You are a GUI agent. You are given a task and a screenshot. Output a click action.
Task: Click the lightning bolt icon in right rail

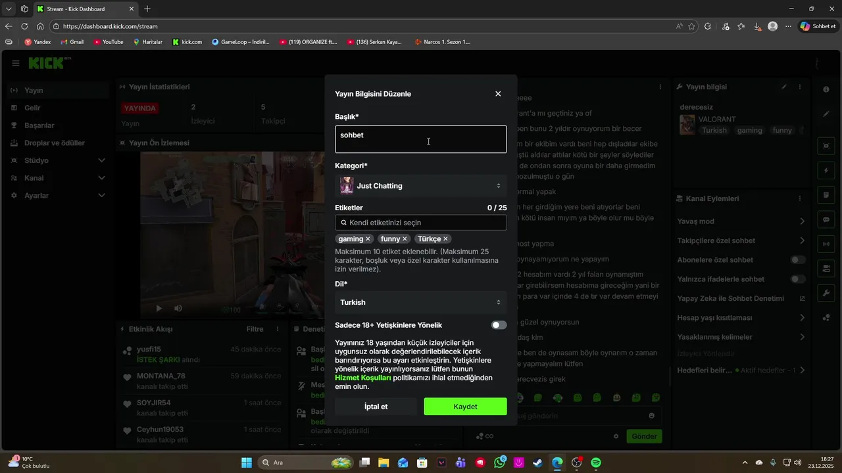tap(826, 170)
